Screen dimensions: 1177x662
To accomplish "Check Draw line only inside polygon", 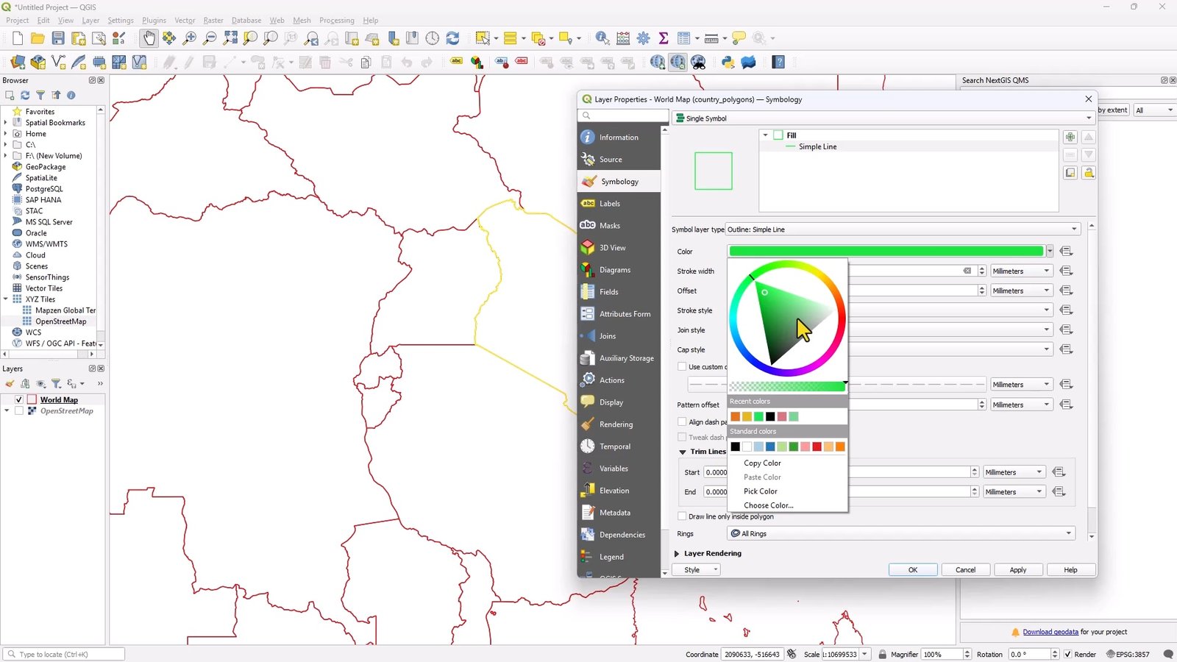I will point(683,516).
